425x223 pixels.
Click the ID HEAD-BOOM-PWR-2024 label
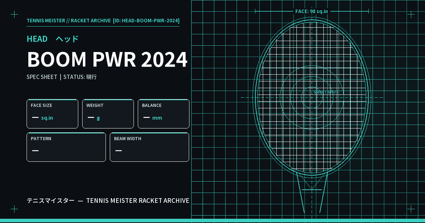(146, 21)
